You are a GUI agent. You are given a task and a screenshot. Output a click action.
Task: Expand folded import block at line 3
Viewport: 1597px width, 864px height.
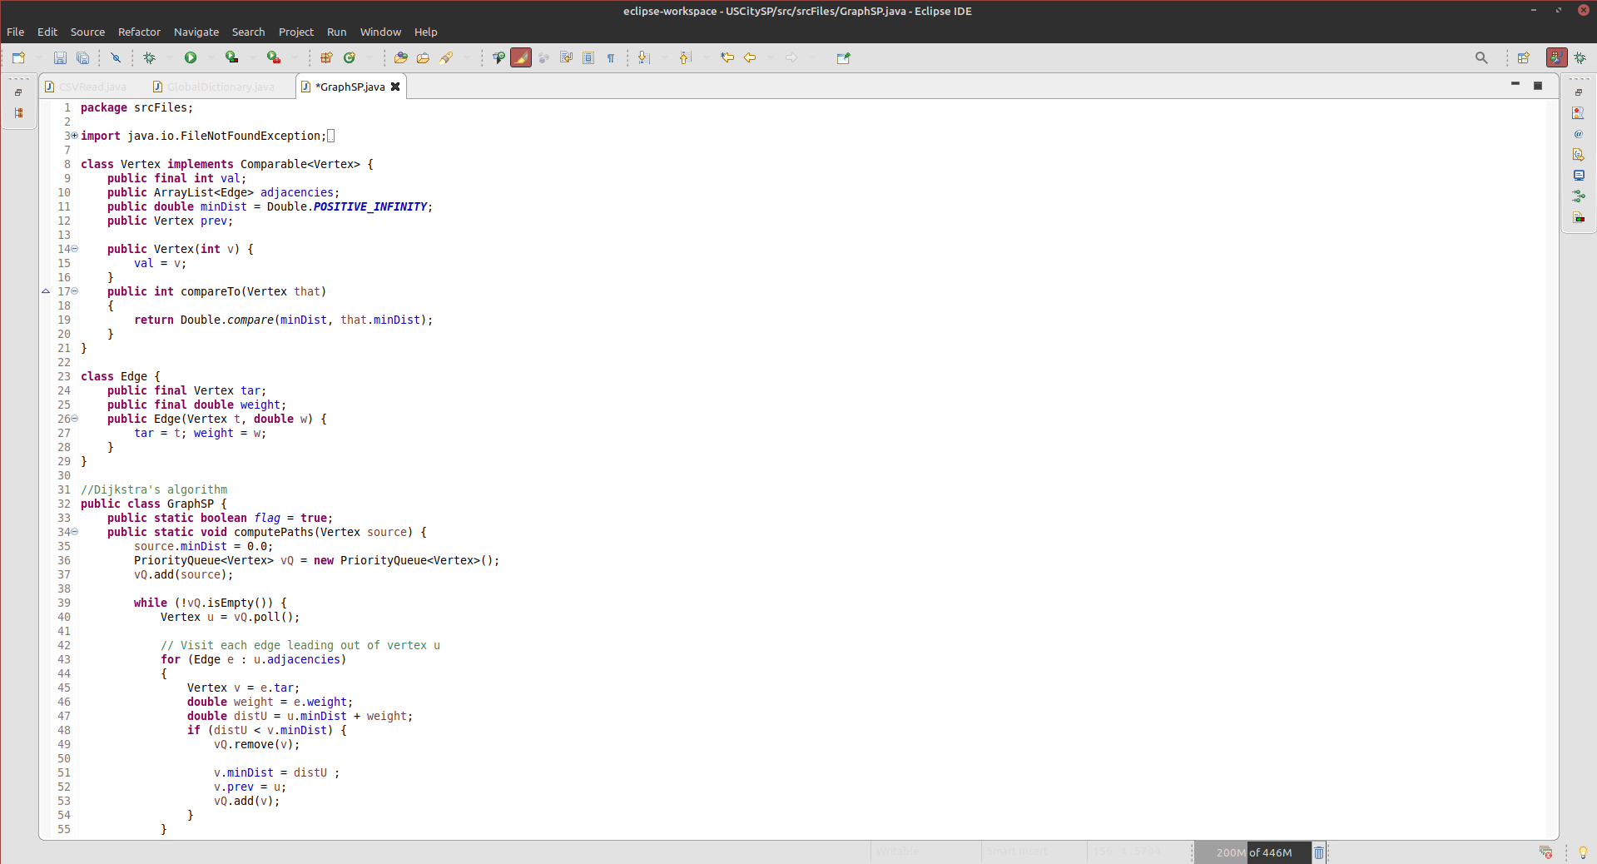click(x=74, y=136)
